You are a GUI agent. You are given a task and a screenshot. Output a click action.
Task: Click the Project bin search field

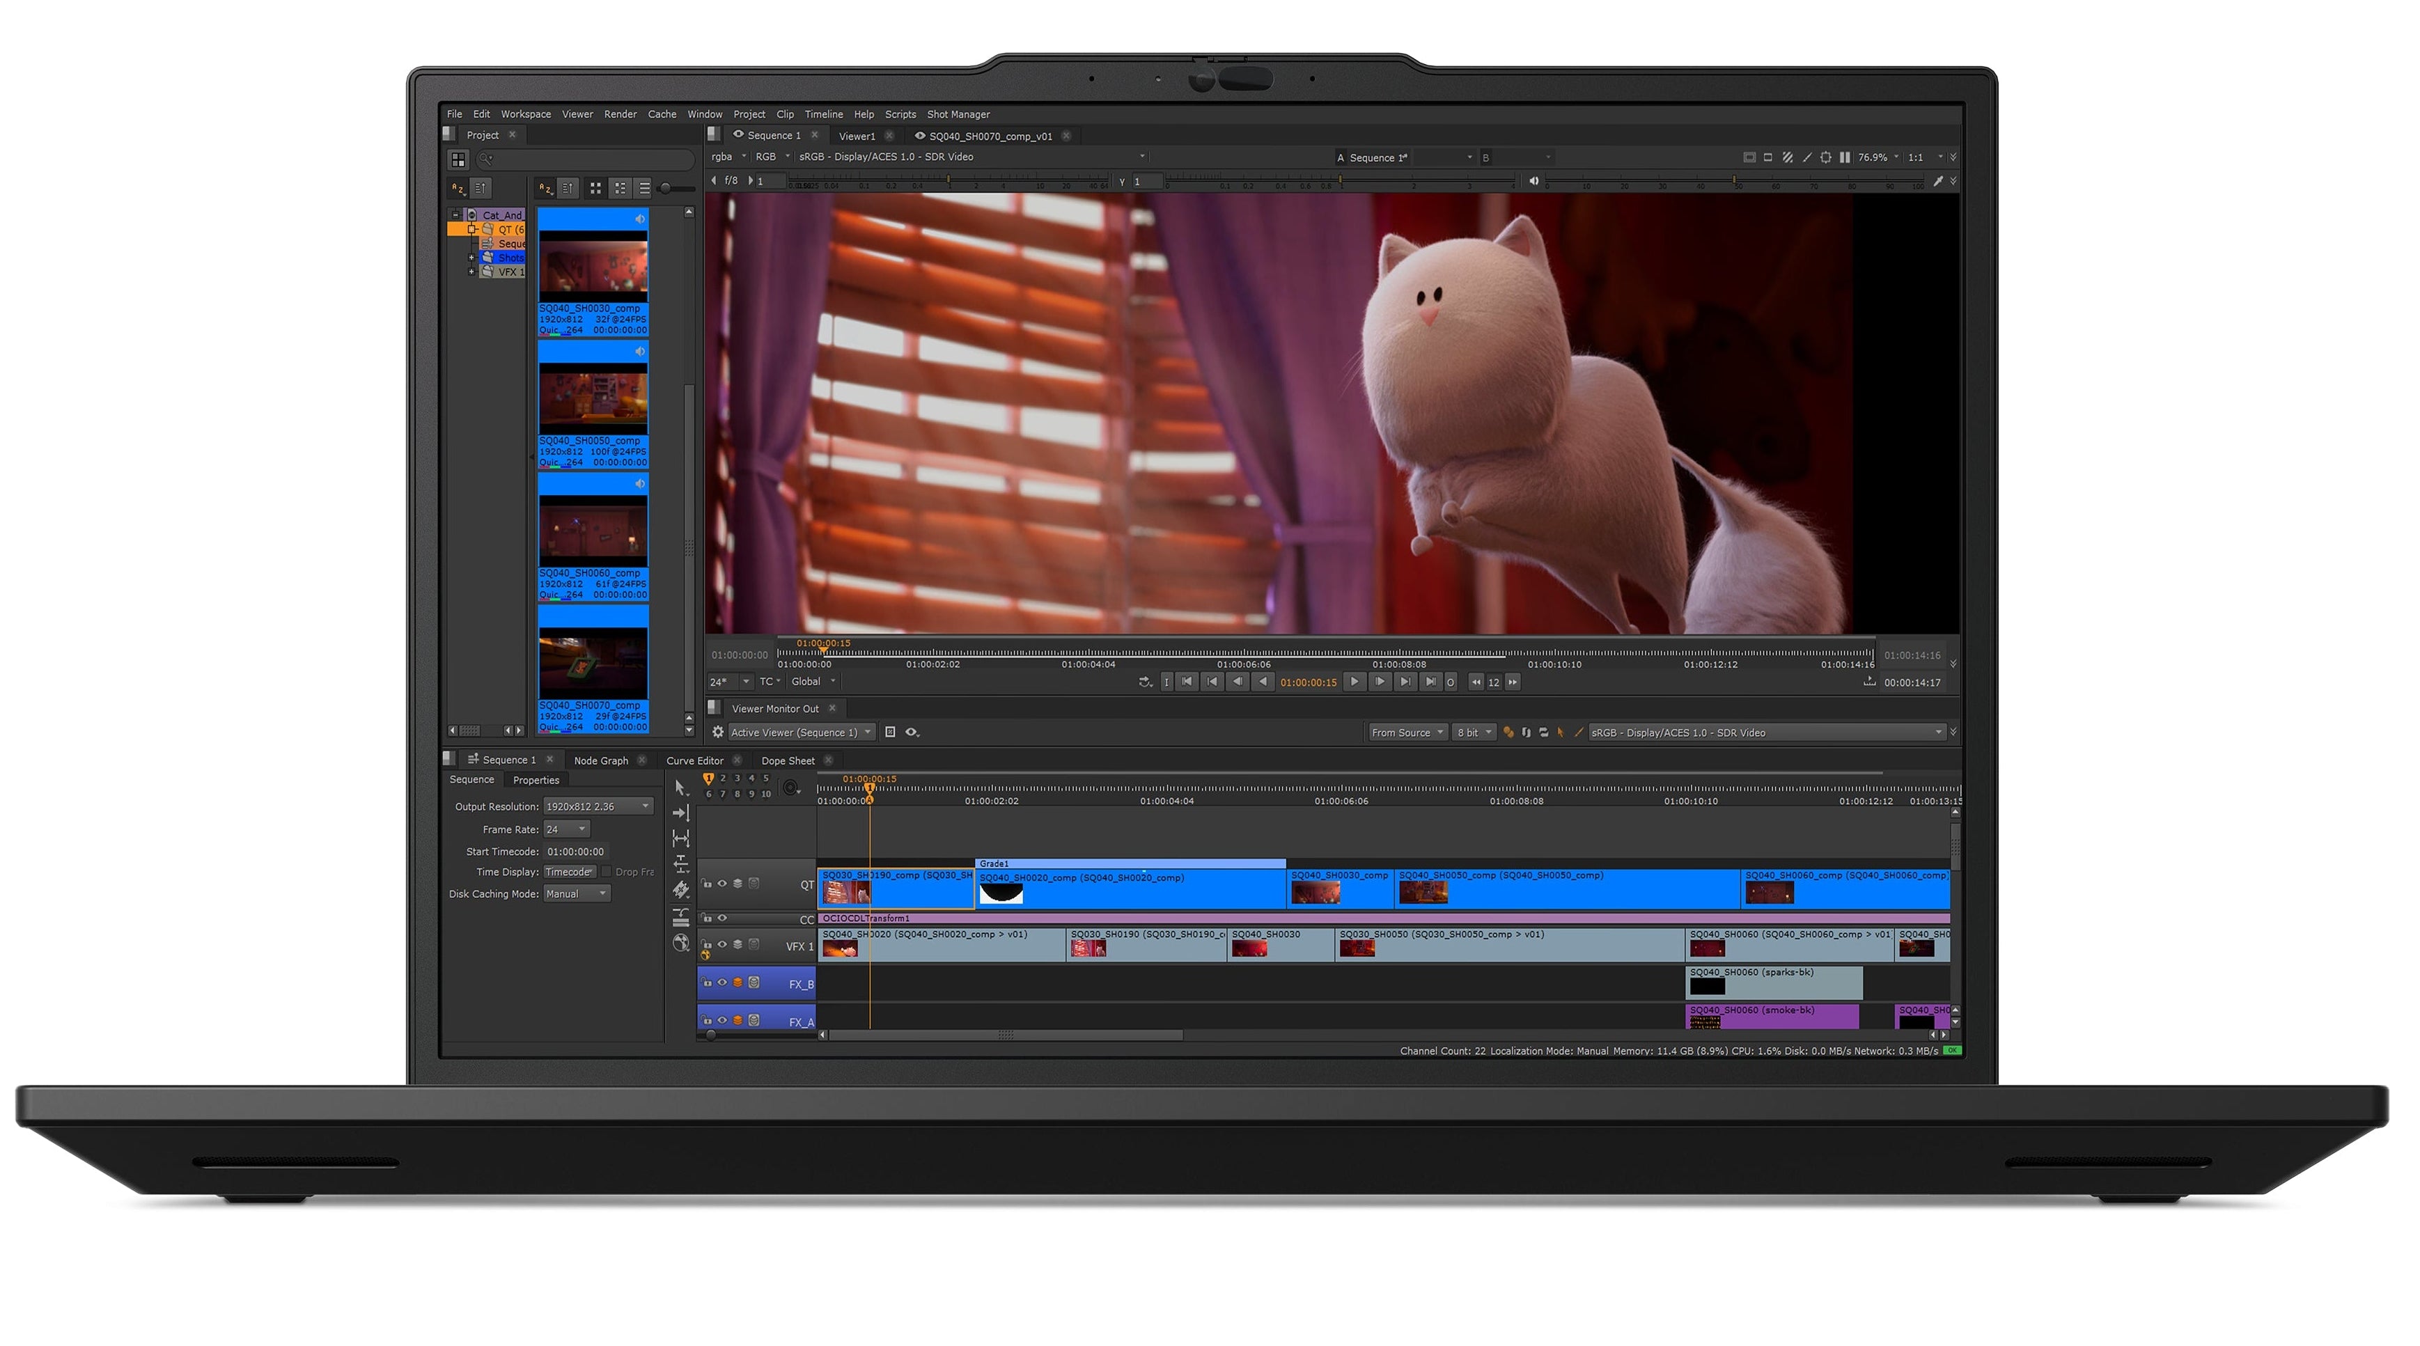point(584,159)
